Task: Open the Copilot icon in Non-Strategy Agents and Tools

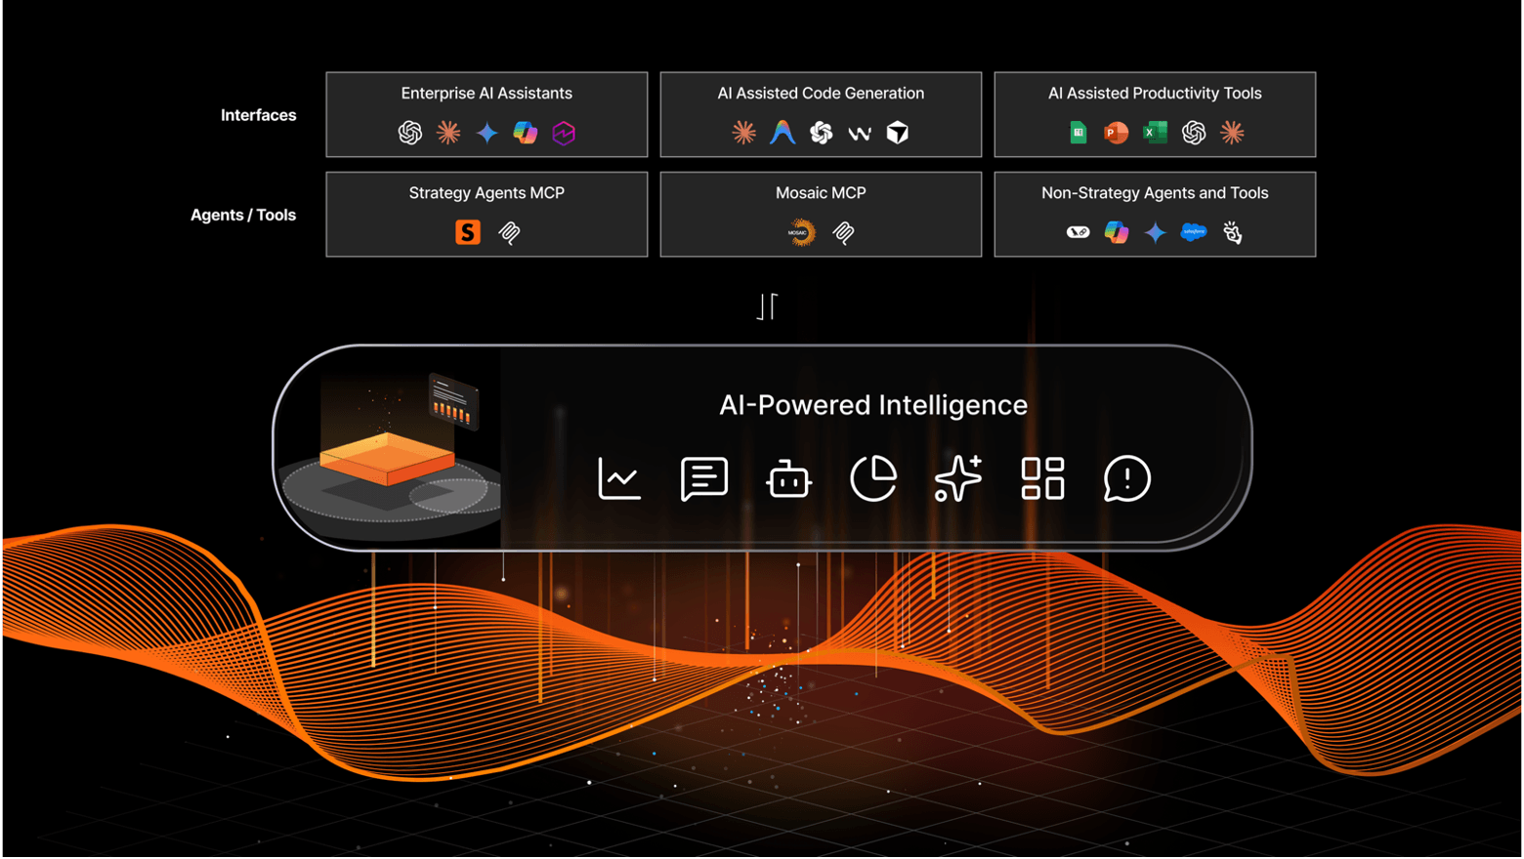Action: tap(1116, 232)
